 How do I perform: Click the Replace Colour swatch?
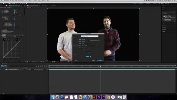[14, 28]
